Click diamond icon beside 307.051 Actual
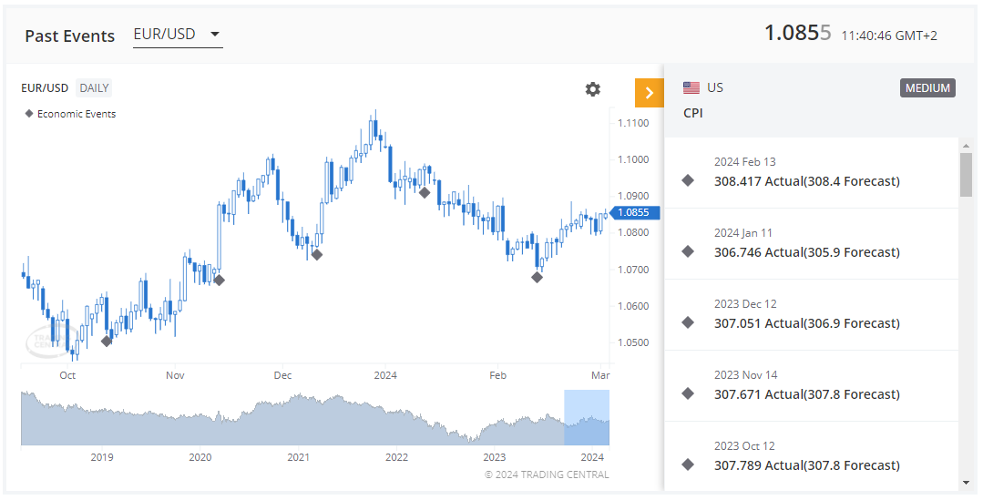983x500 pixels. [x=688, y=322]
